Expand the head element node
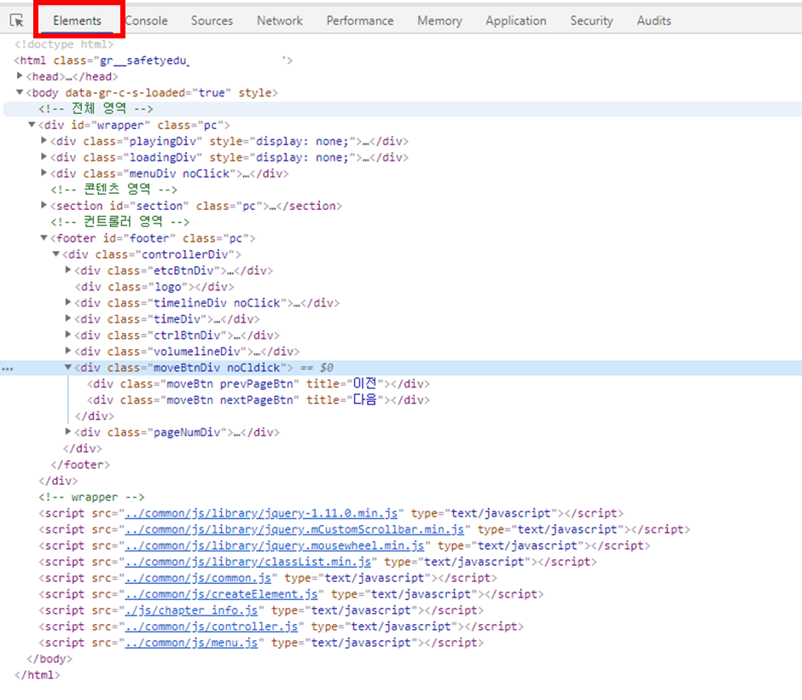802x700 pixels. pyautogui.click(x=20, y=76)
